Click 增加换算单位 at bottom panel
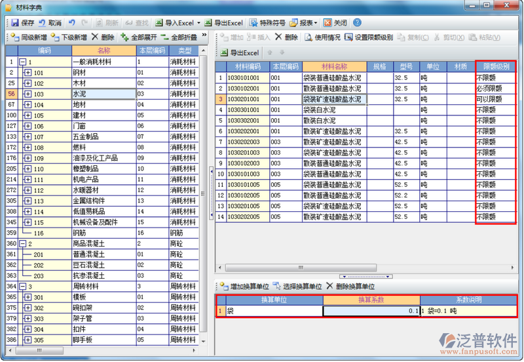Screen dimensions: 524x362 (x=244, y=287)
